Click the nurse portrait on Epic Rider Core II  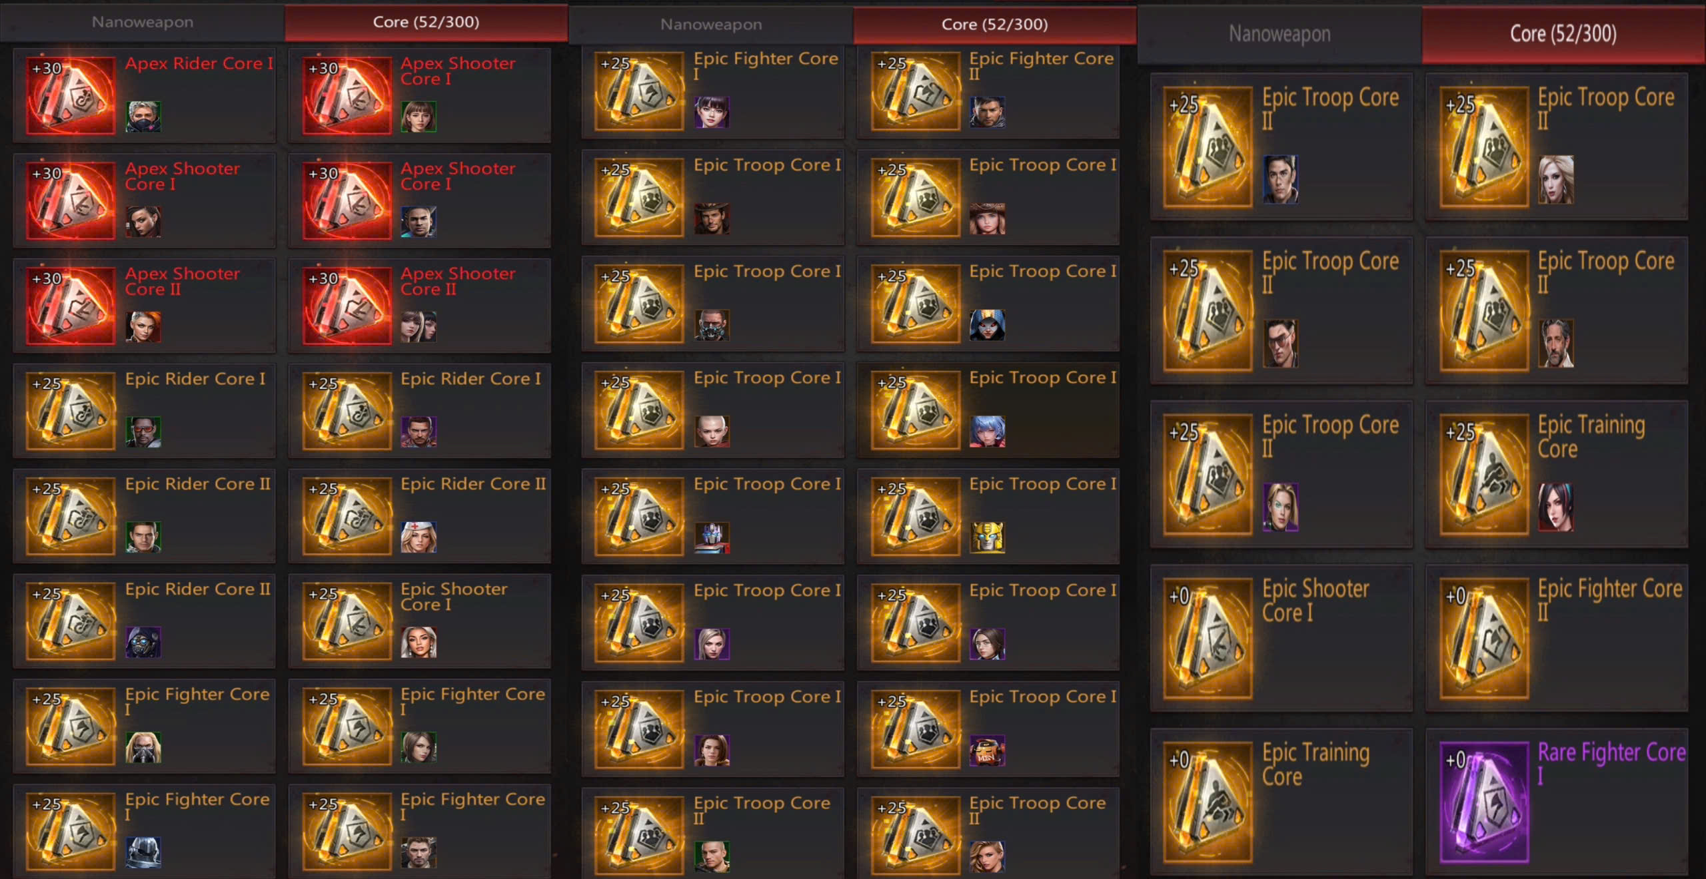(x=419, y=537)
